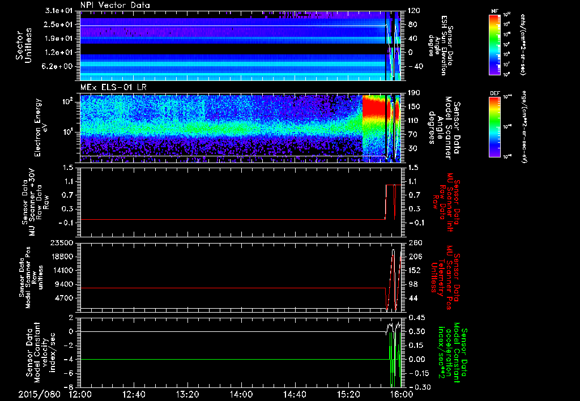Click the red horizontal scanner position line
This screenshot has height=401, width=580.
[x=227, y=288]
